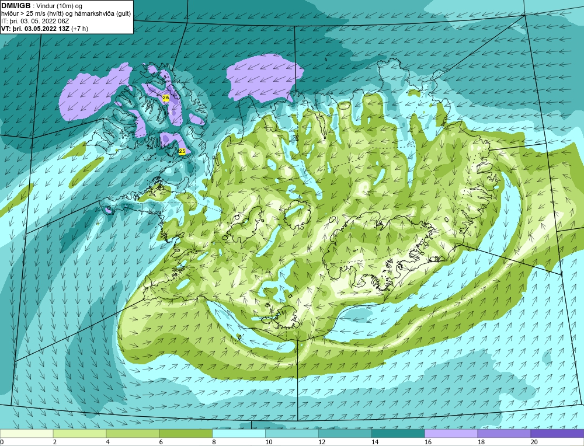Click the legend value 16
584x446 pixels.
[x=427, y=442]
